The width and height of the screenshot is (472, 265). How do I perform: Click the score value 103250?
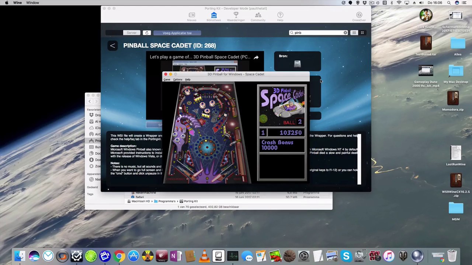coord(291,132)
